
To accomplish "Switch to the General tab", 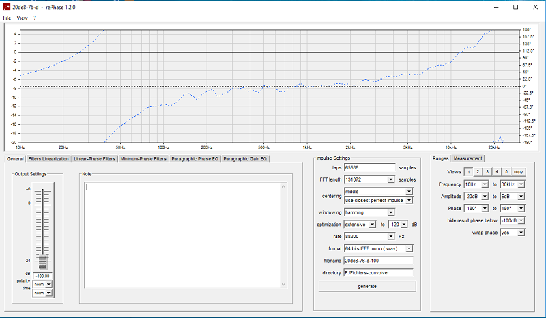I will [15, 159].
